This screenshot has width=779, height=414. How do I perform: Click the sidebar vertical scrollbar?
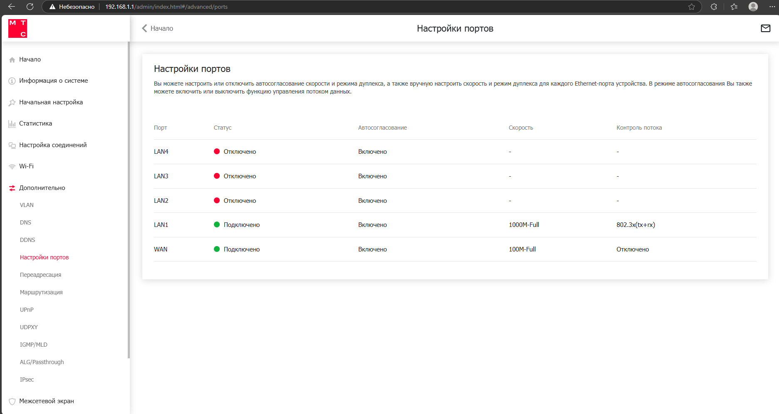[129, 200]
